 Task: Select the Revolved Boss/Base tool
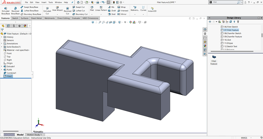(x=15, y=11)
